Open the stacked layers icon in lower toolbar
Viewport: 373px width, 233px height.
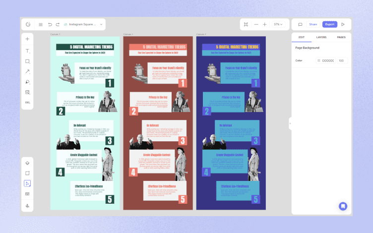tap(27, 163)
